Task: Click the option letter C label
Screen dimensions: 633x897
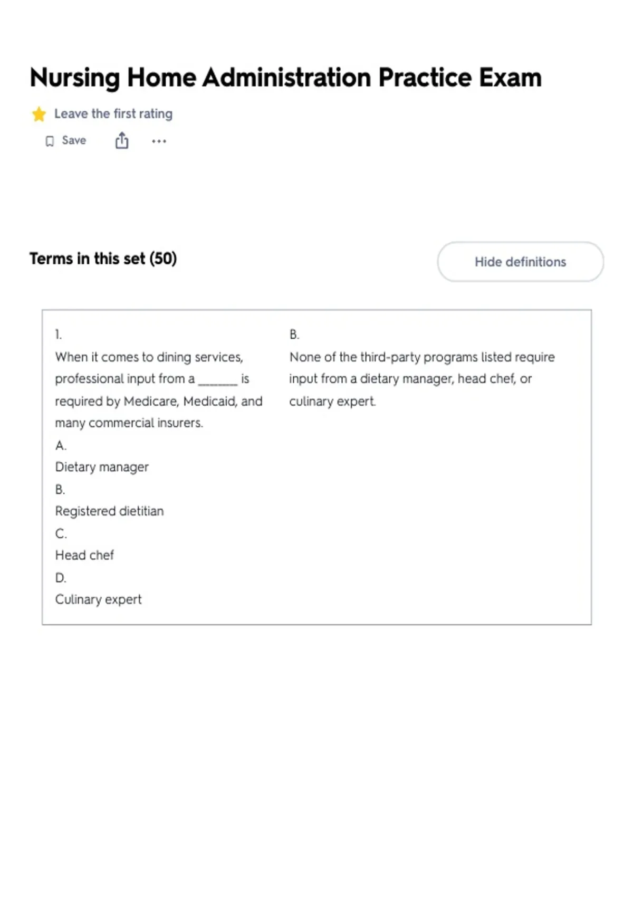Action: 61,533
